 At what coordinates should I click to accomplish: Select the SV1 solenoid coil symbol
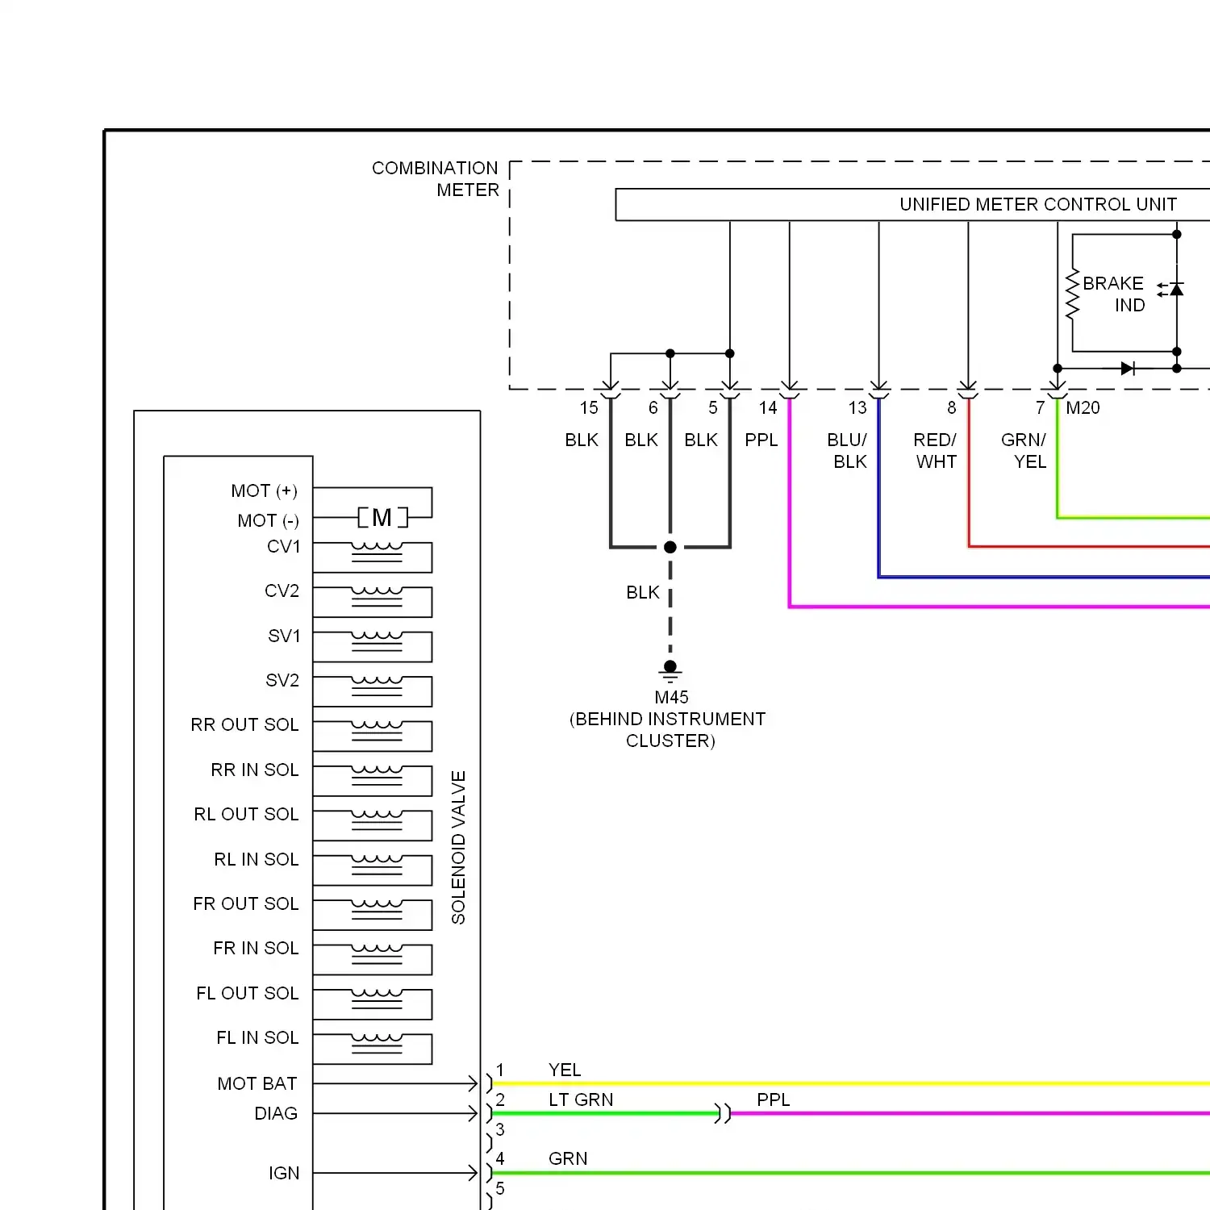pos(377,640)
